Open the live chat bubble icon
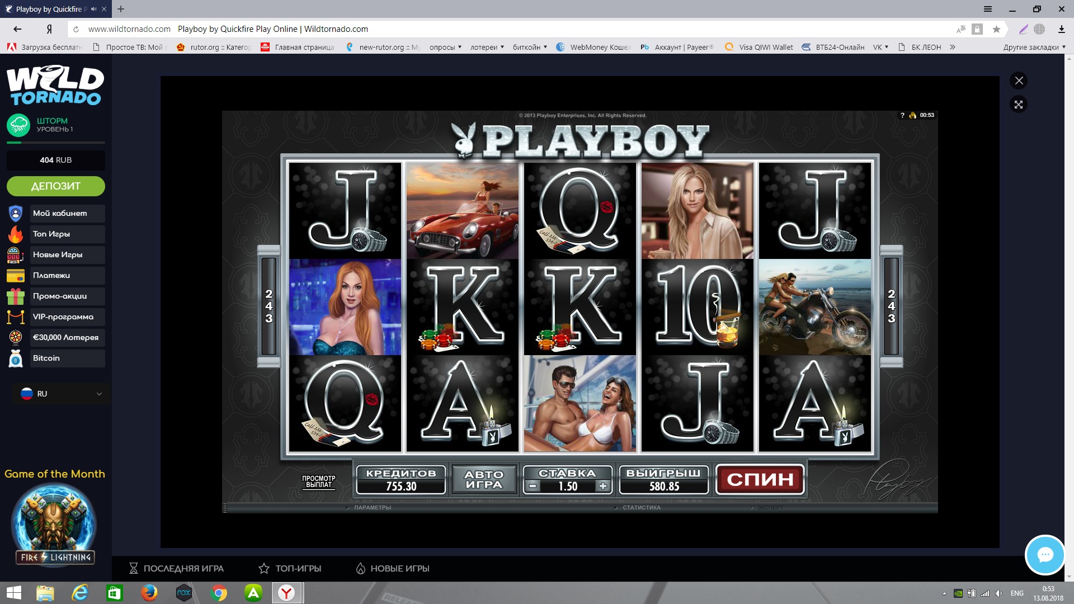1074x604 pixels. (1044, 555)
